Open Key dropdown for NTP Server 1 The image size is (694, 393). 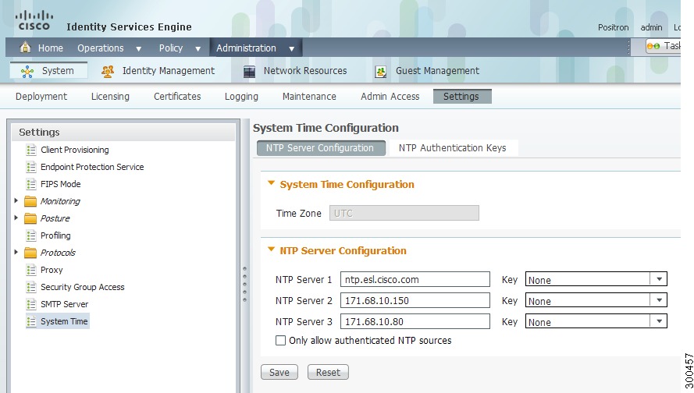pyautogui.click(x=659, y=279)
